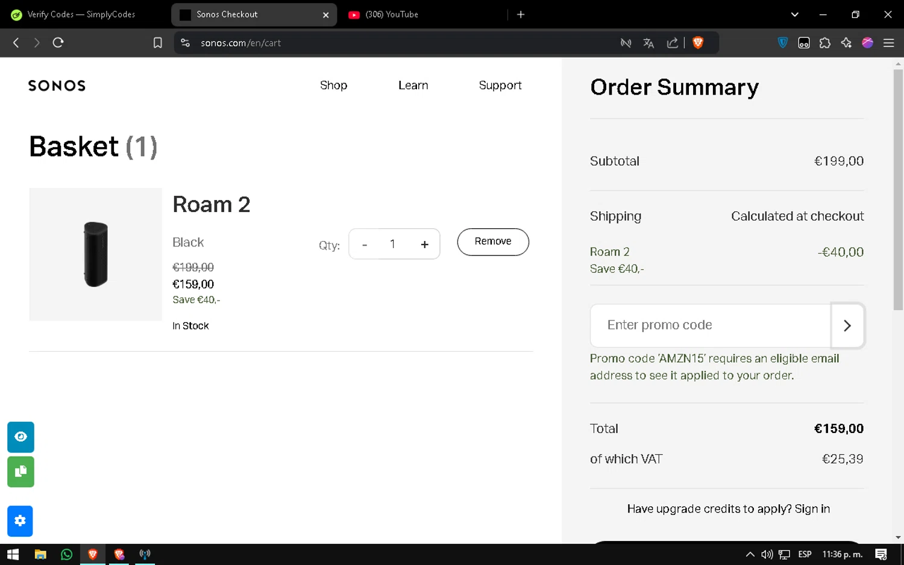Click the ESP language indicator
The width and height of the screenshot is (904, 565).
pyautogui.click(x=805, y=554)
